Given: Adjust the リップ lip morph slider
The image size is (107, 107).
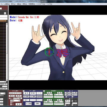Looking at the screenshot, I should 59,97.
